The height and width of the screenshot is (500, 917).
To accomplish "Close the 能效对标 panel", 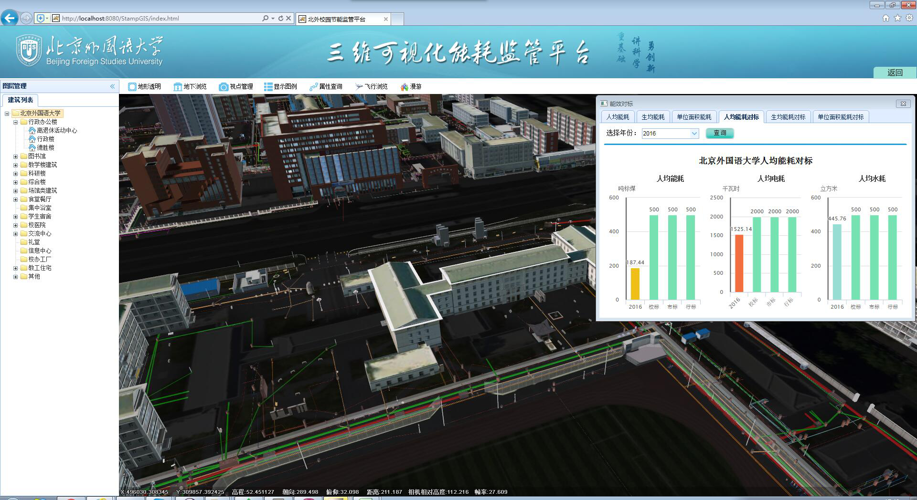I will click(x=903, y=104).
